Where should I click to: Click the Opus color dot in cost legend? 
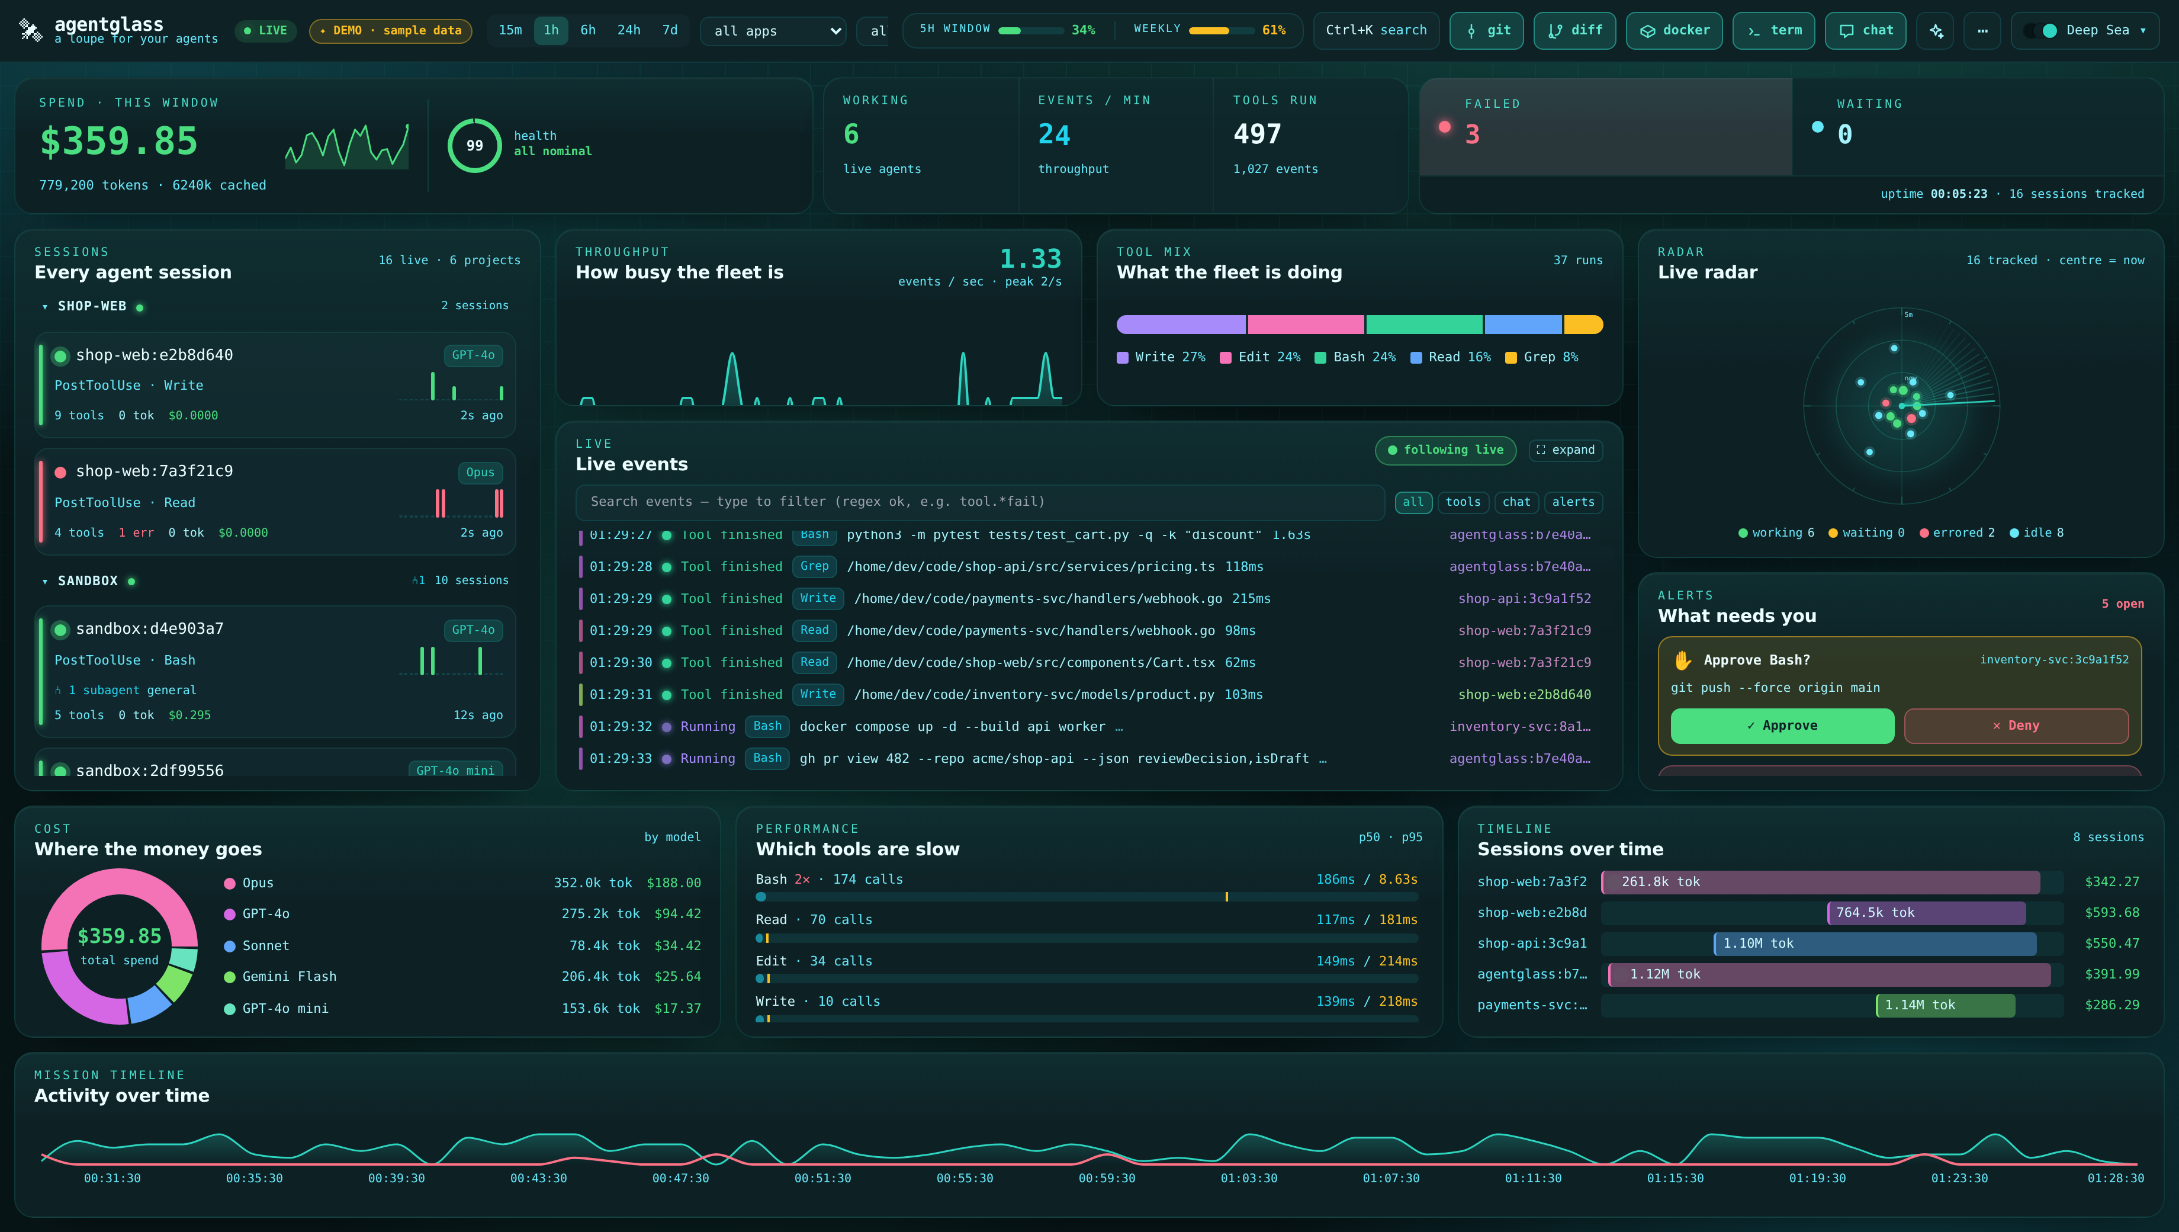coord(229,883)
